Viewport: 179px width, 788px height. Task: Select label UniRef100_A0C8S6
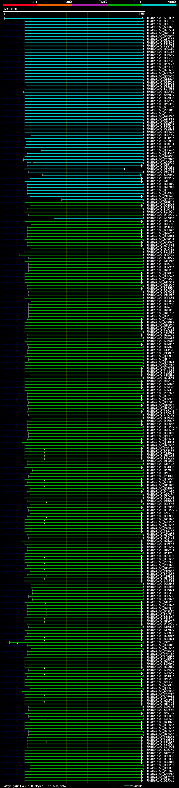(x=161, y=692)
